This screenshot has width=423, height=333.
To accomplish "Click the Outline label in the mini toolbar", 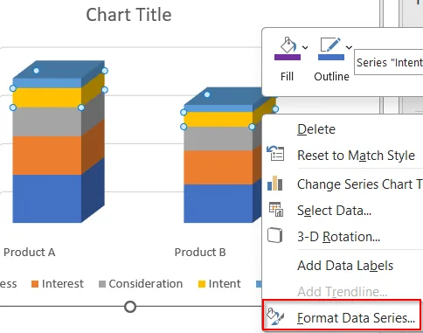I will 331,77.
